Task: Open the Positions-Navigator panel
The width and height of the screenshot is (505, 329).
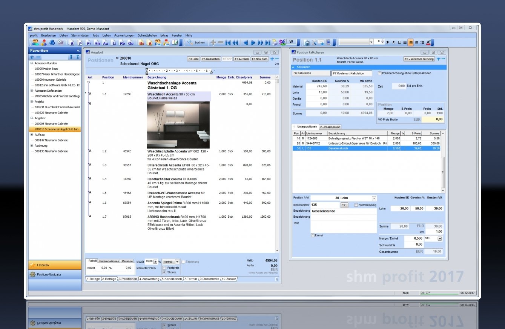Action: click(55, 274)
